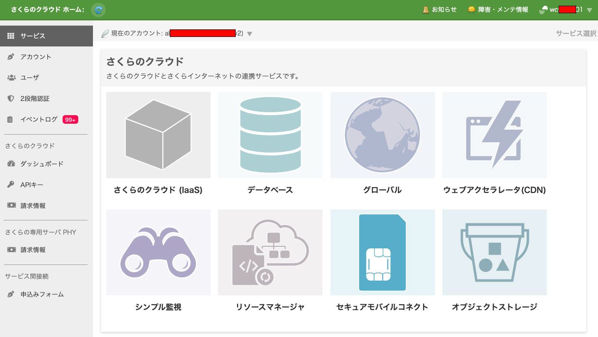Click the cloud diagram icon for リソースマネージャ
The image size is (598, 337).
(270, 253)
